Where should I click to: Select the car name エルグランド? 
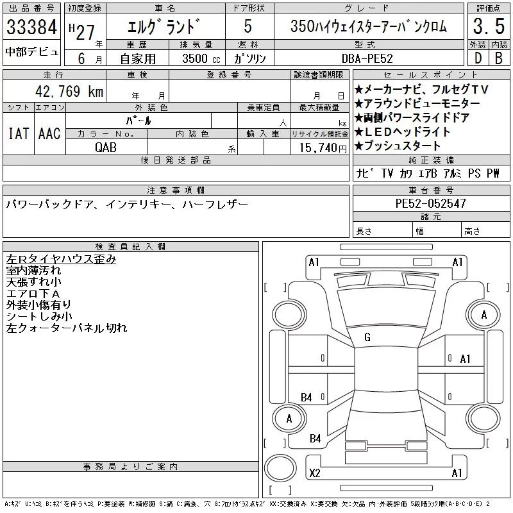click(x=164, y=26)
